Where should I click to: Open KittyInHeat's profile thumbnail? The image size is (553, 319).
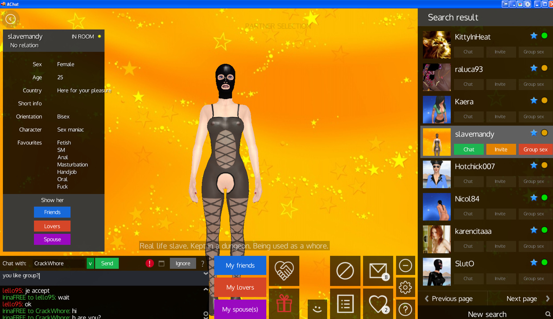click(437, 45)
